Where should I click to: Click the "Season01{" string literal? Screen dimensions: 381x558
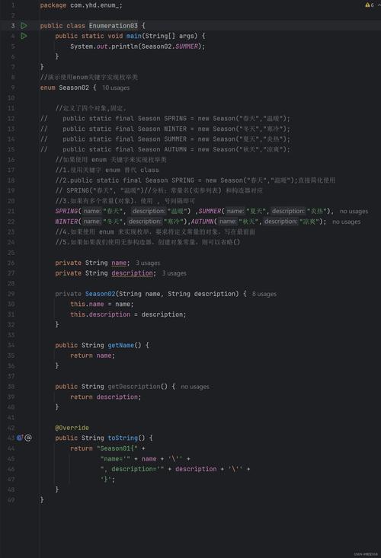(x=117, y=448)
